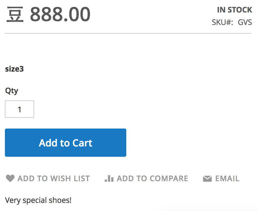The image size is (258, 211).
Task: Click the currency symbol before the price
Action: [x=15, y=14]
